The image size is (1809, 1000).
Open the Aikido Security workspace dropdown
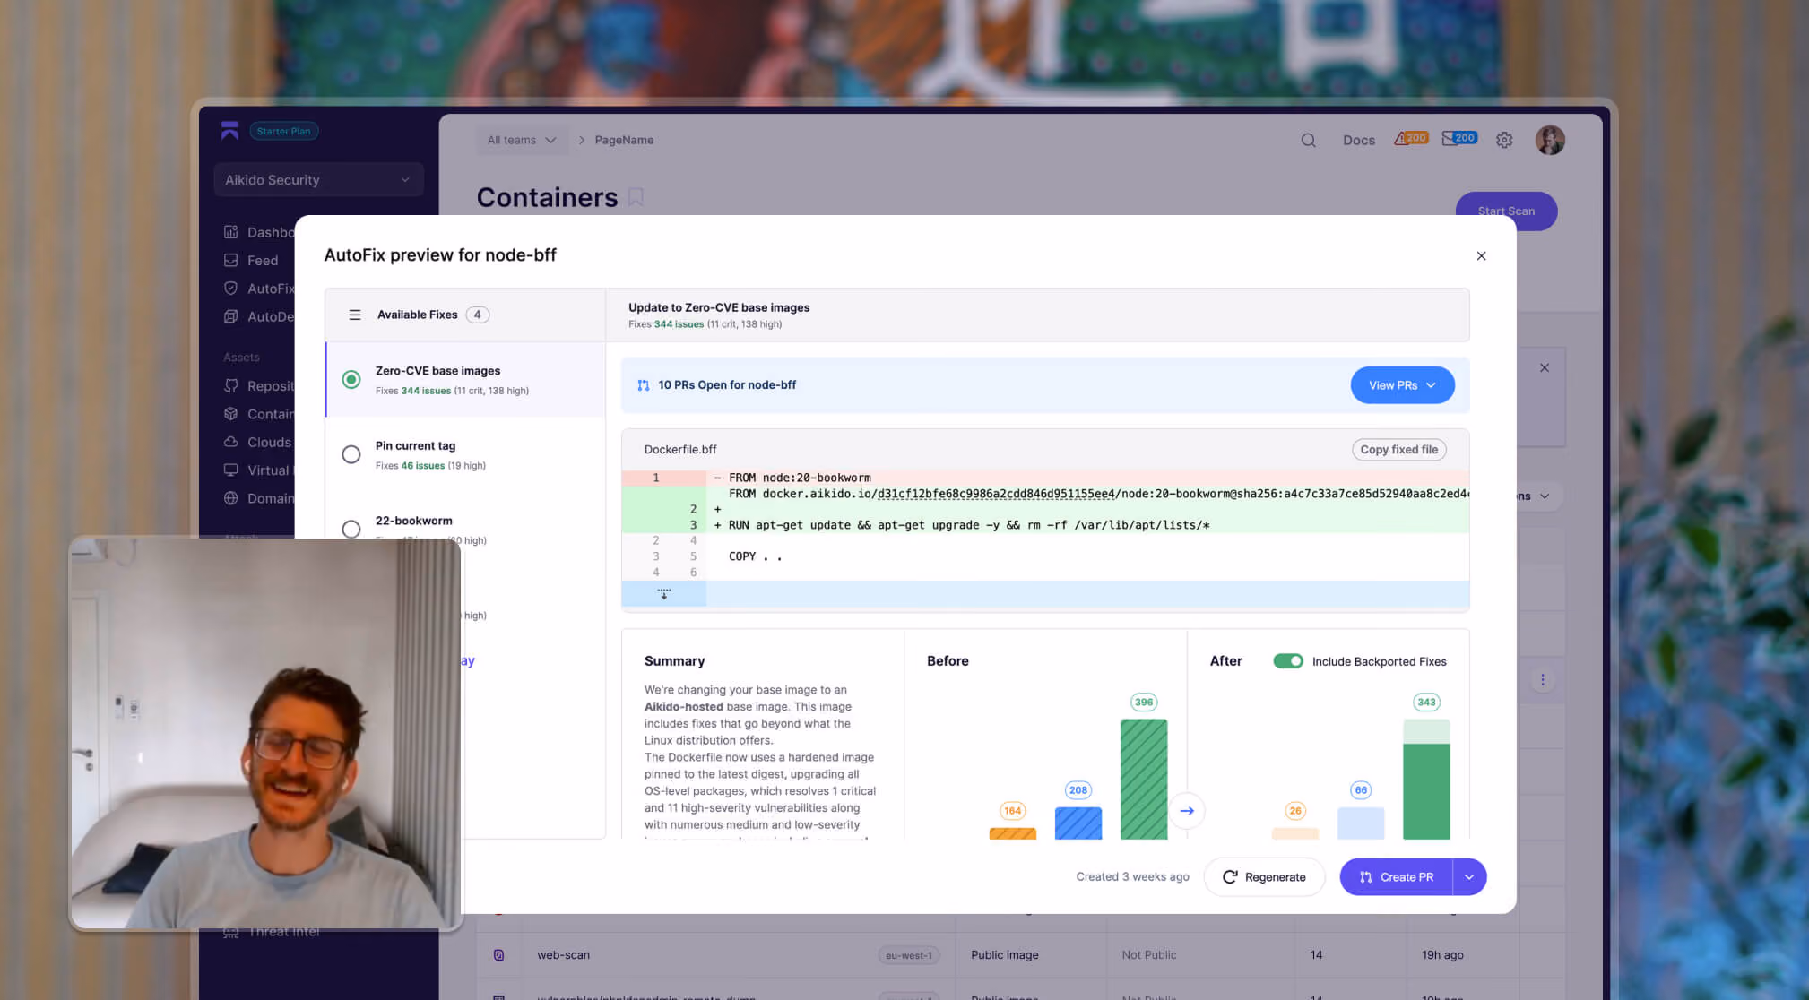[318, 180]
